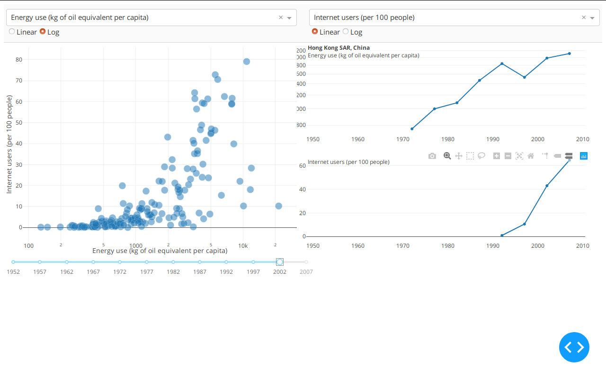Clear the Energy use dropdown selection
This screenshot has width=606, height=379.
[x=280, y=18]
